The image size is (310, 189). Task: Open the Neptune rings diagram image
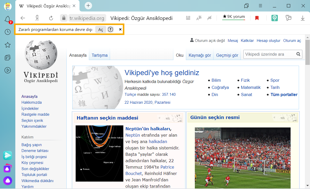coord(100,153)
